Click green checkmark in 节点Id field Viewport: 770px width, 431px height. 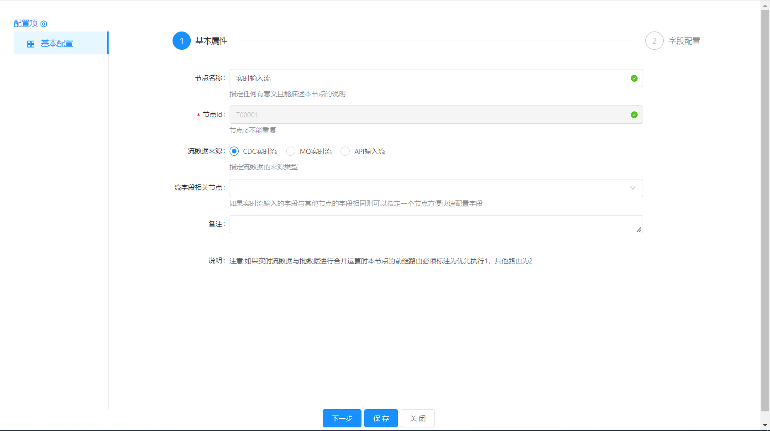(x=634, y=115)
